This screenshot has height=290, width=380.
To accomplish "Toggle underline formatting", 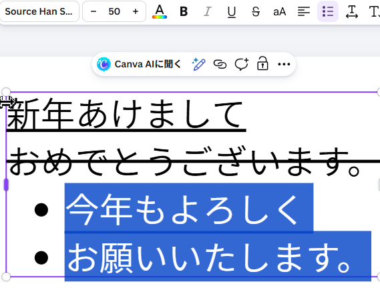I will (x=232, y=11).
